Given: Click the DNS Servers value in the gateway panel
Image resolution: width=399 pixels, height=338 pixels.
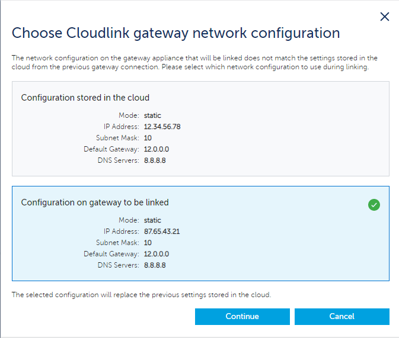Looking at the screenshot, I should coord(155,265).
